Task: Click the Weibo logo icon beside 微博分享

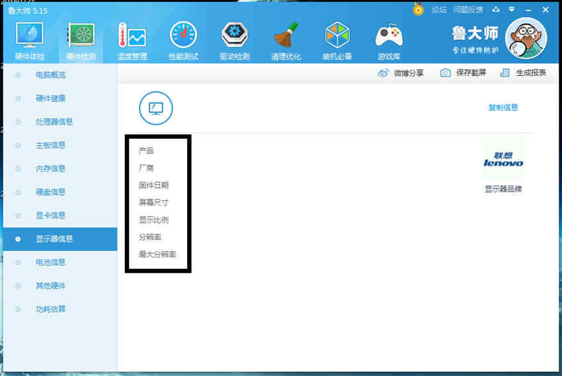Action: tap(383, 73)
